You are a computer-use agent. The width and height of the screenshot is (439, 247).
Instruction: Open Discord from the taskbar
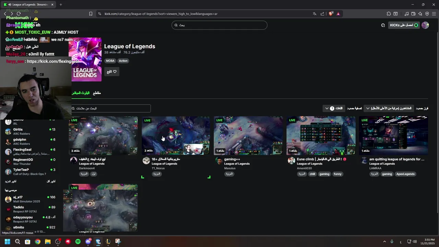(88, 242)
